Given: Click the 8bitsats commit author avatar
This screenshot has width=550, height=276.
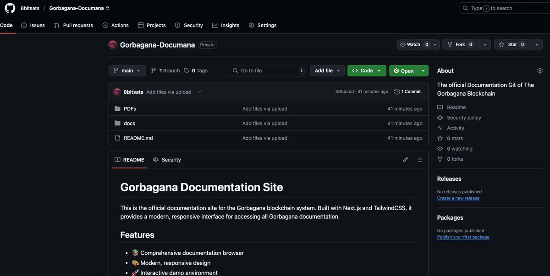Looking at the screenshot, I should pos(117,92).
